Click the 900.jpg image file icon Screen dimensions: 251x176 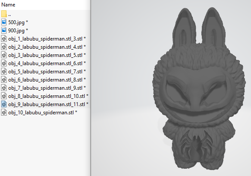point(4,30)
